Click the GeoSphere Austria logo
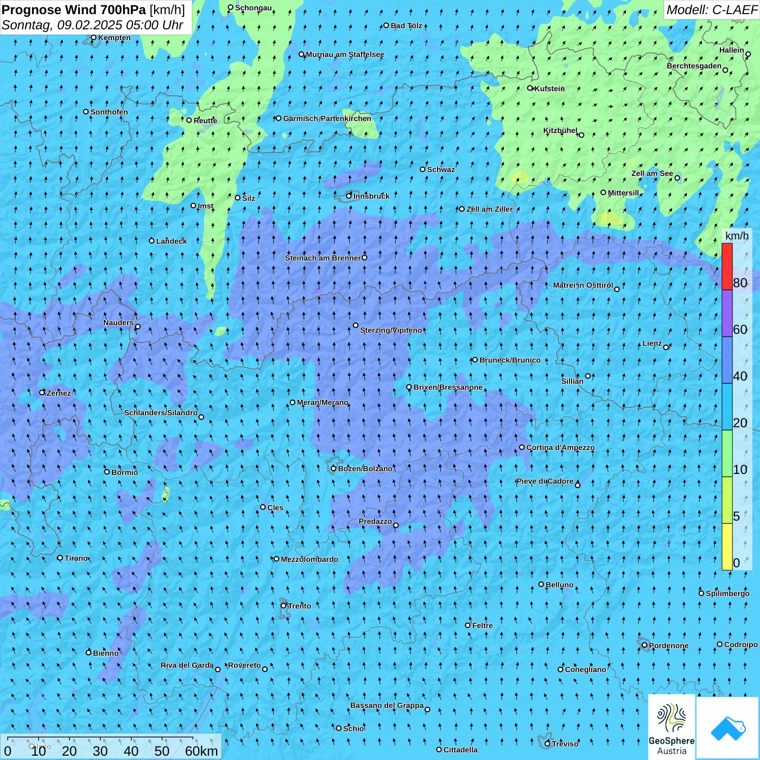The image size is (760, 760). coord(672,727)
